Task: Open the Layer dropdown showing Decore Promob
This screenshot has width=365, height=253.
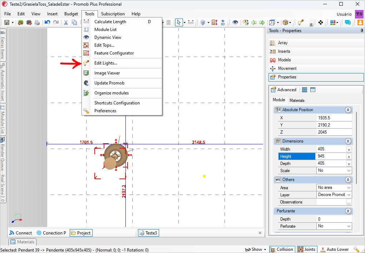Action: coord(334,195)
